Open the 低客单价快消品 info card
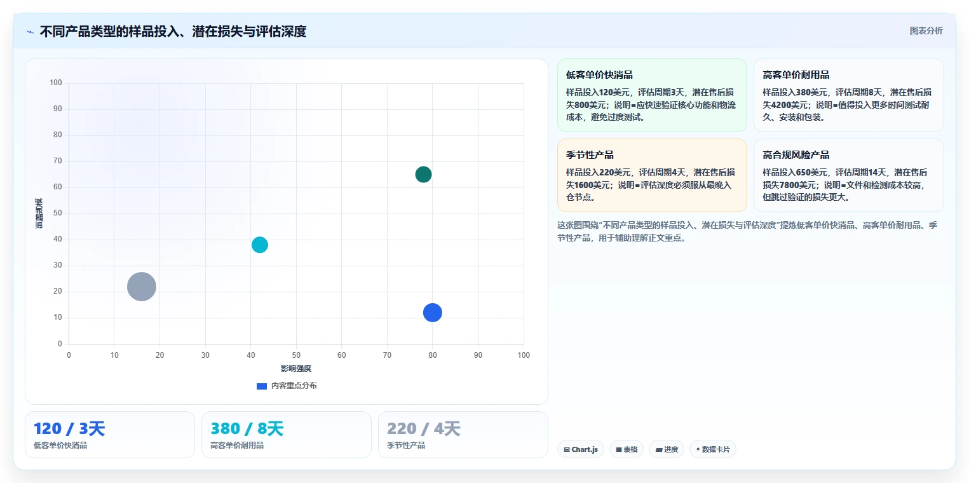 [x=652, y=95]
